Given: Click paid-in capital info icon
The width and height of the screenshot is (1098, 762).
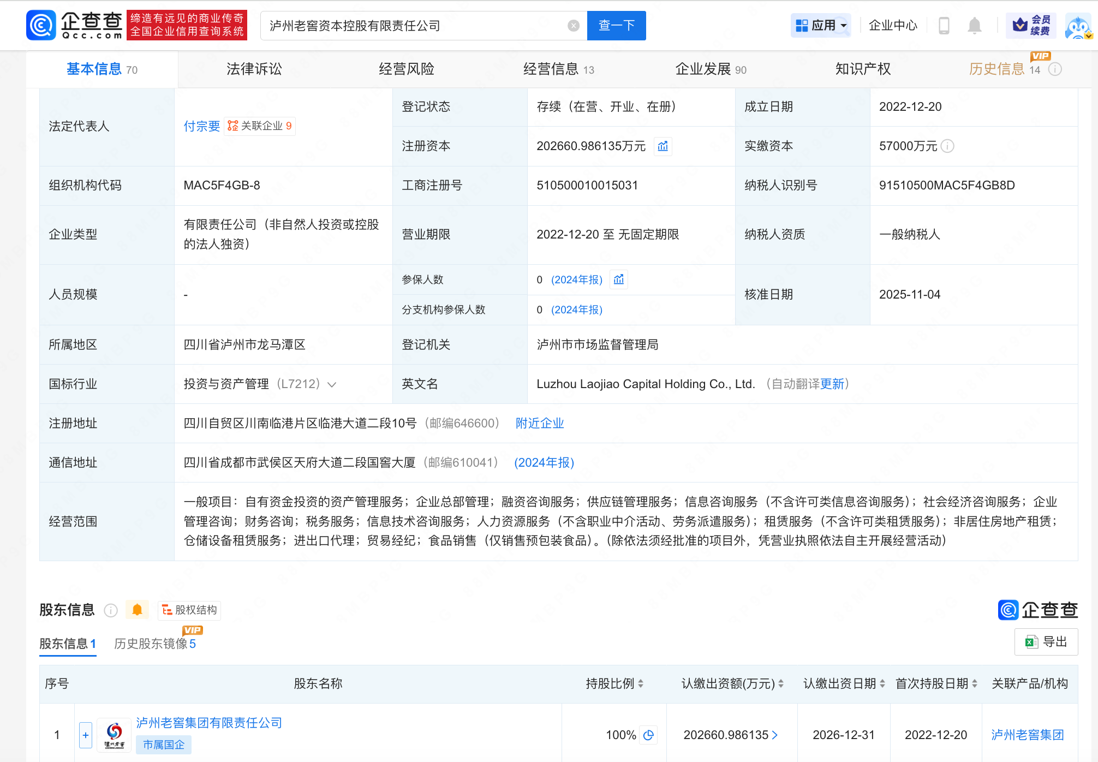Looking at the screenshot, I should click(x=948, y=146).
